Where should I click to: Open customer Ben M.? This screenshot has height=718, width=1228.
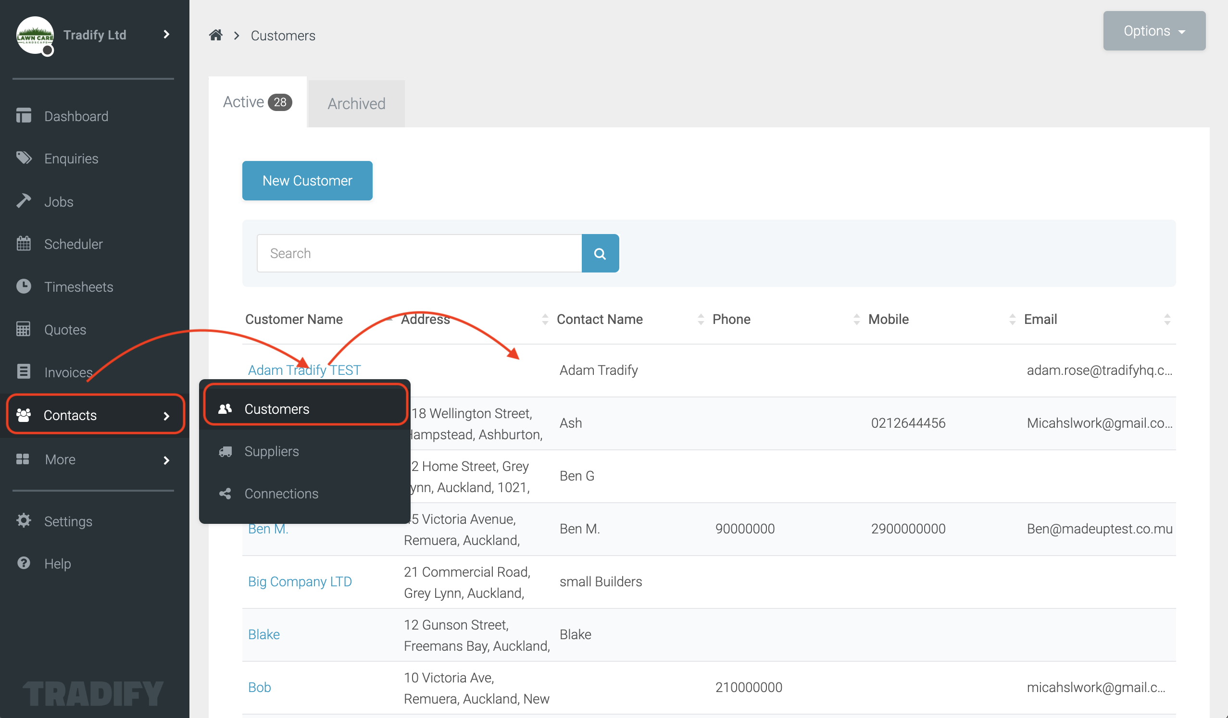268,529
